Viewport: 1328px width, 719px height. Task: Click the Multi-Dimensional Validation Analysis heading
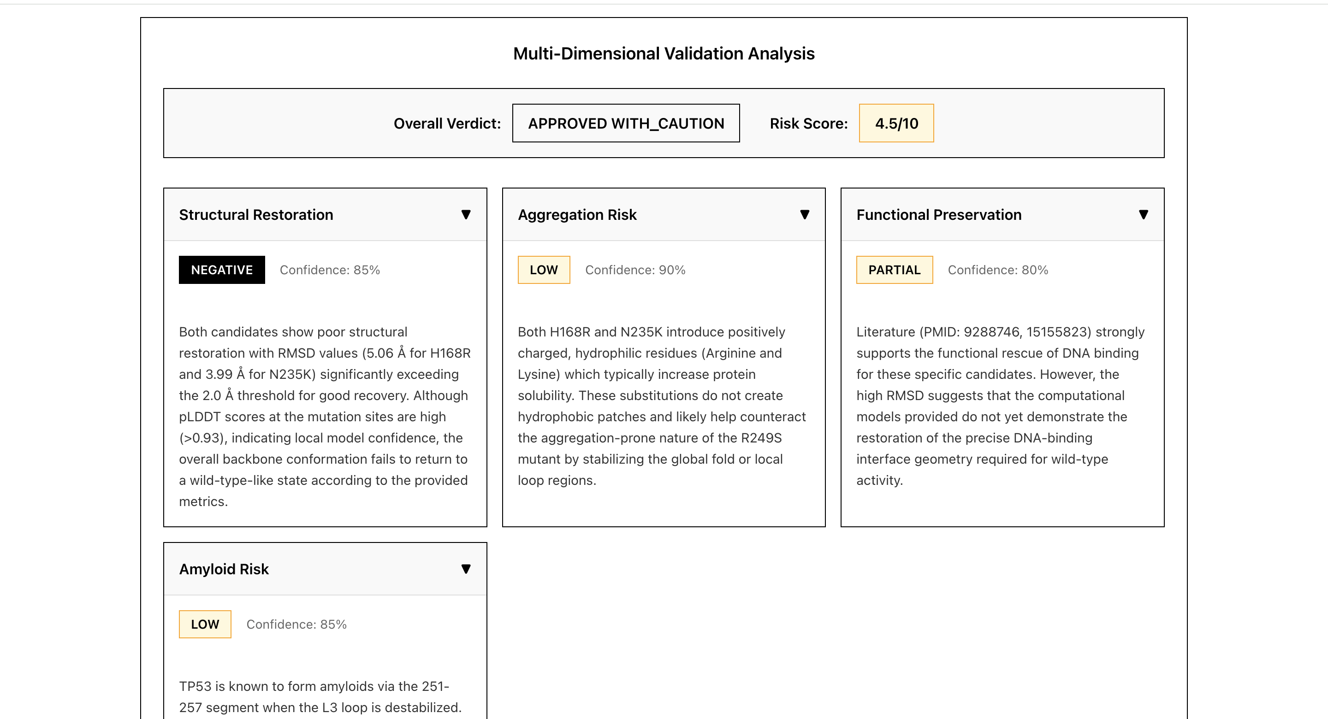664,53
